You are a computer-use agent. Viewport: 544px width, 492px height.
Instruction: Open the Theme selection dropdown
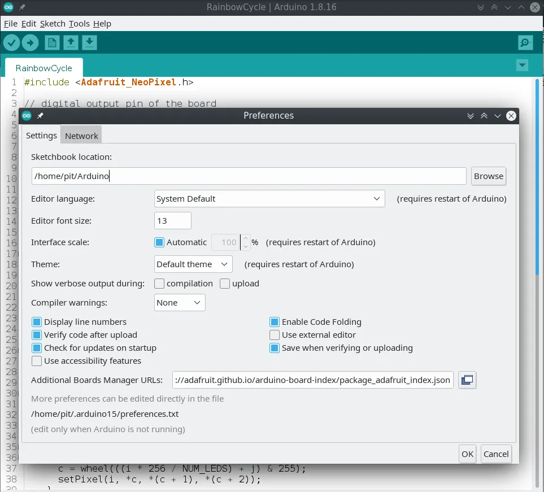(193, 264)
